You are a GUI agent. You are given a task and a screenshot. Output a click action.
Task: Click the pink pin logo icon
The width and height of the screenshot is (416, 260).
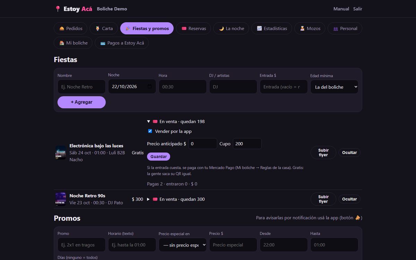pos(58,9)
